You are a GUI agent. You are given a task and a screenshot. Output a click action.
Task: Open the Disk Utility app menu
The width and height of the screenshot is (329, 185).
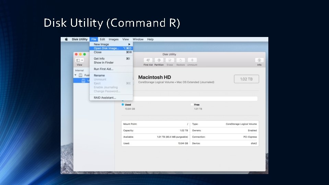click(80, 39)
